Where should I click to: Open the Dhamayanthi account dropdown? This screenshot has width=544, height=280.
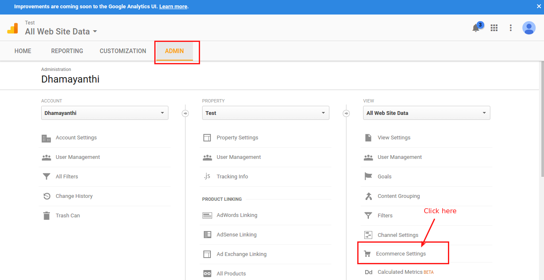click(x=105, y=113)
